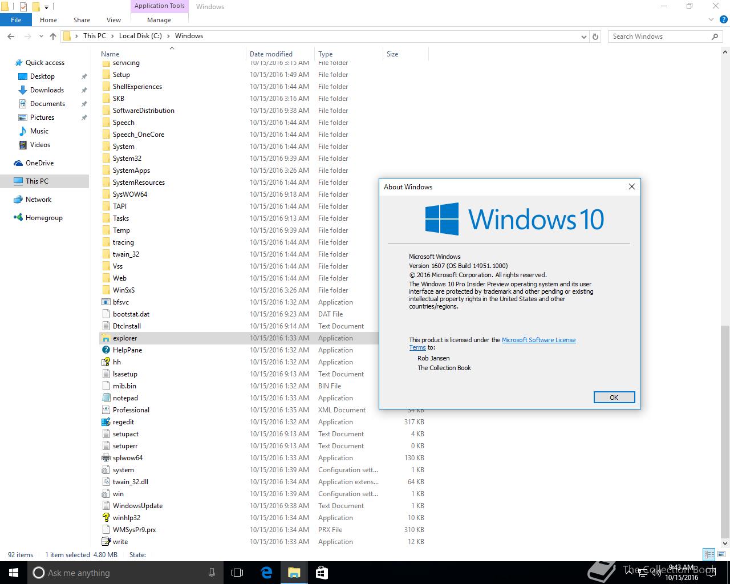Select the write application icon
This screenshot has height=584, width=730.
tap(106, 542)
